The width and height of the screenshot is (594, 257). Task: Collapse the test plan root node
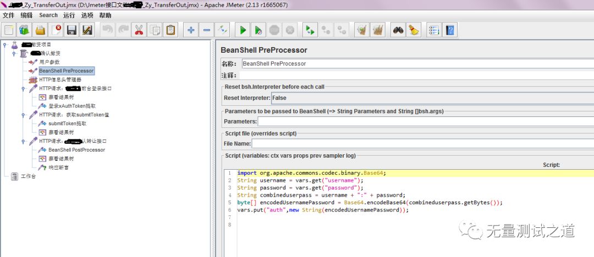pos(5,45)
